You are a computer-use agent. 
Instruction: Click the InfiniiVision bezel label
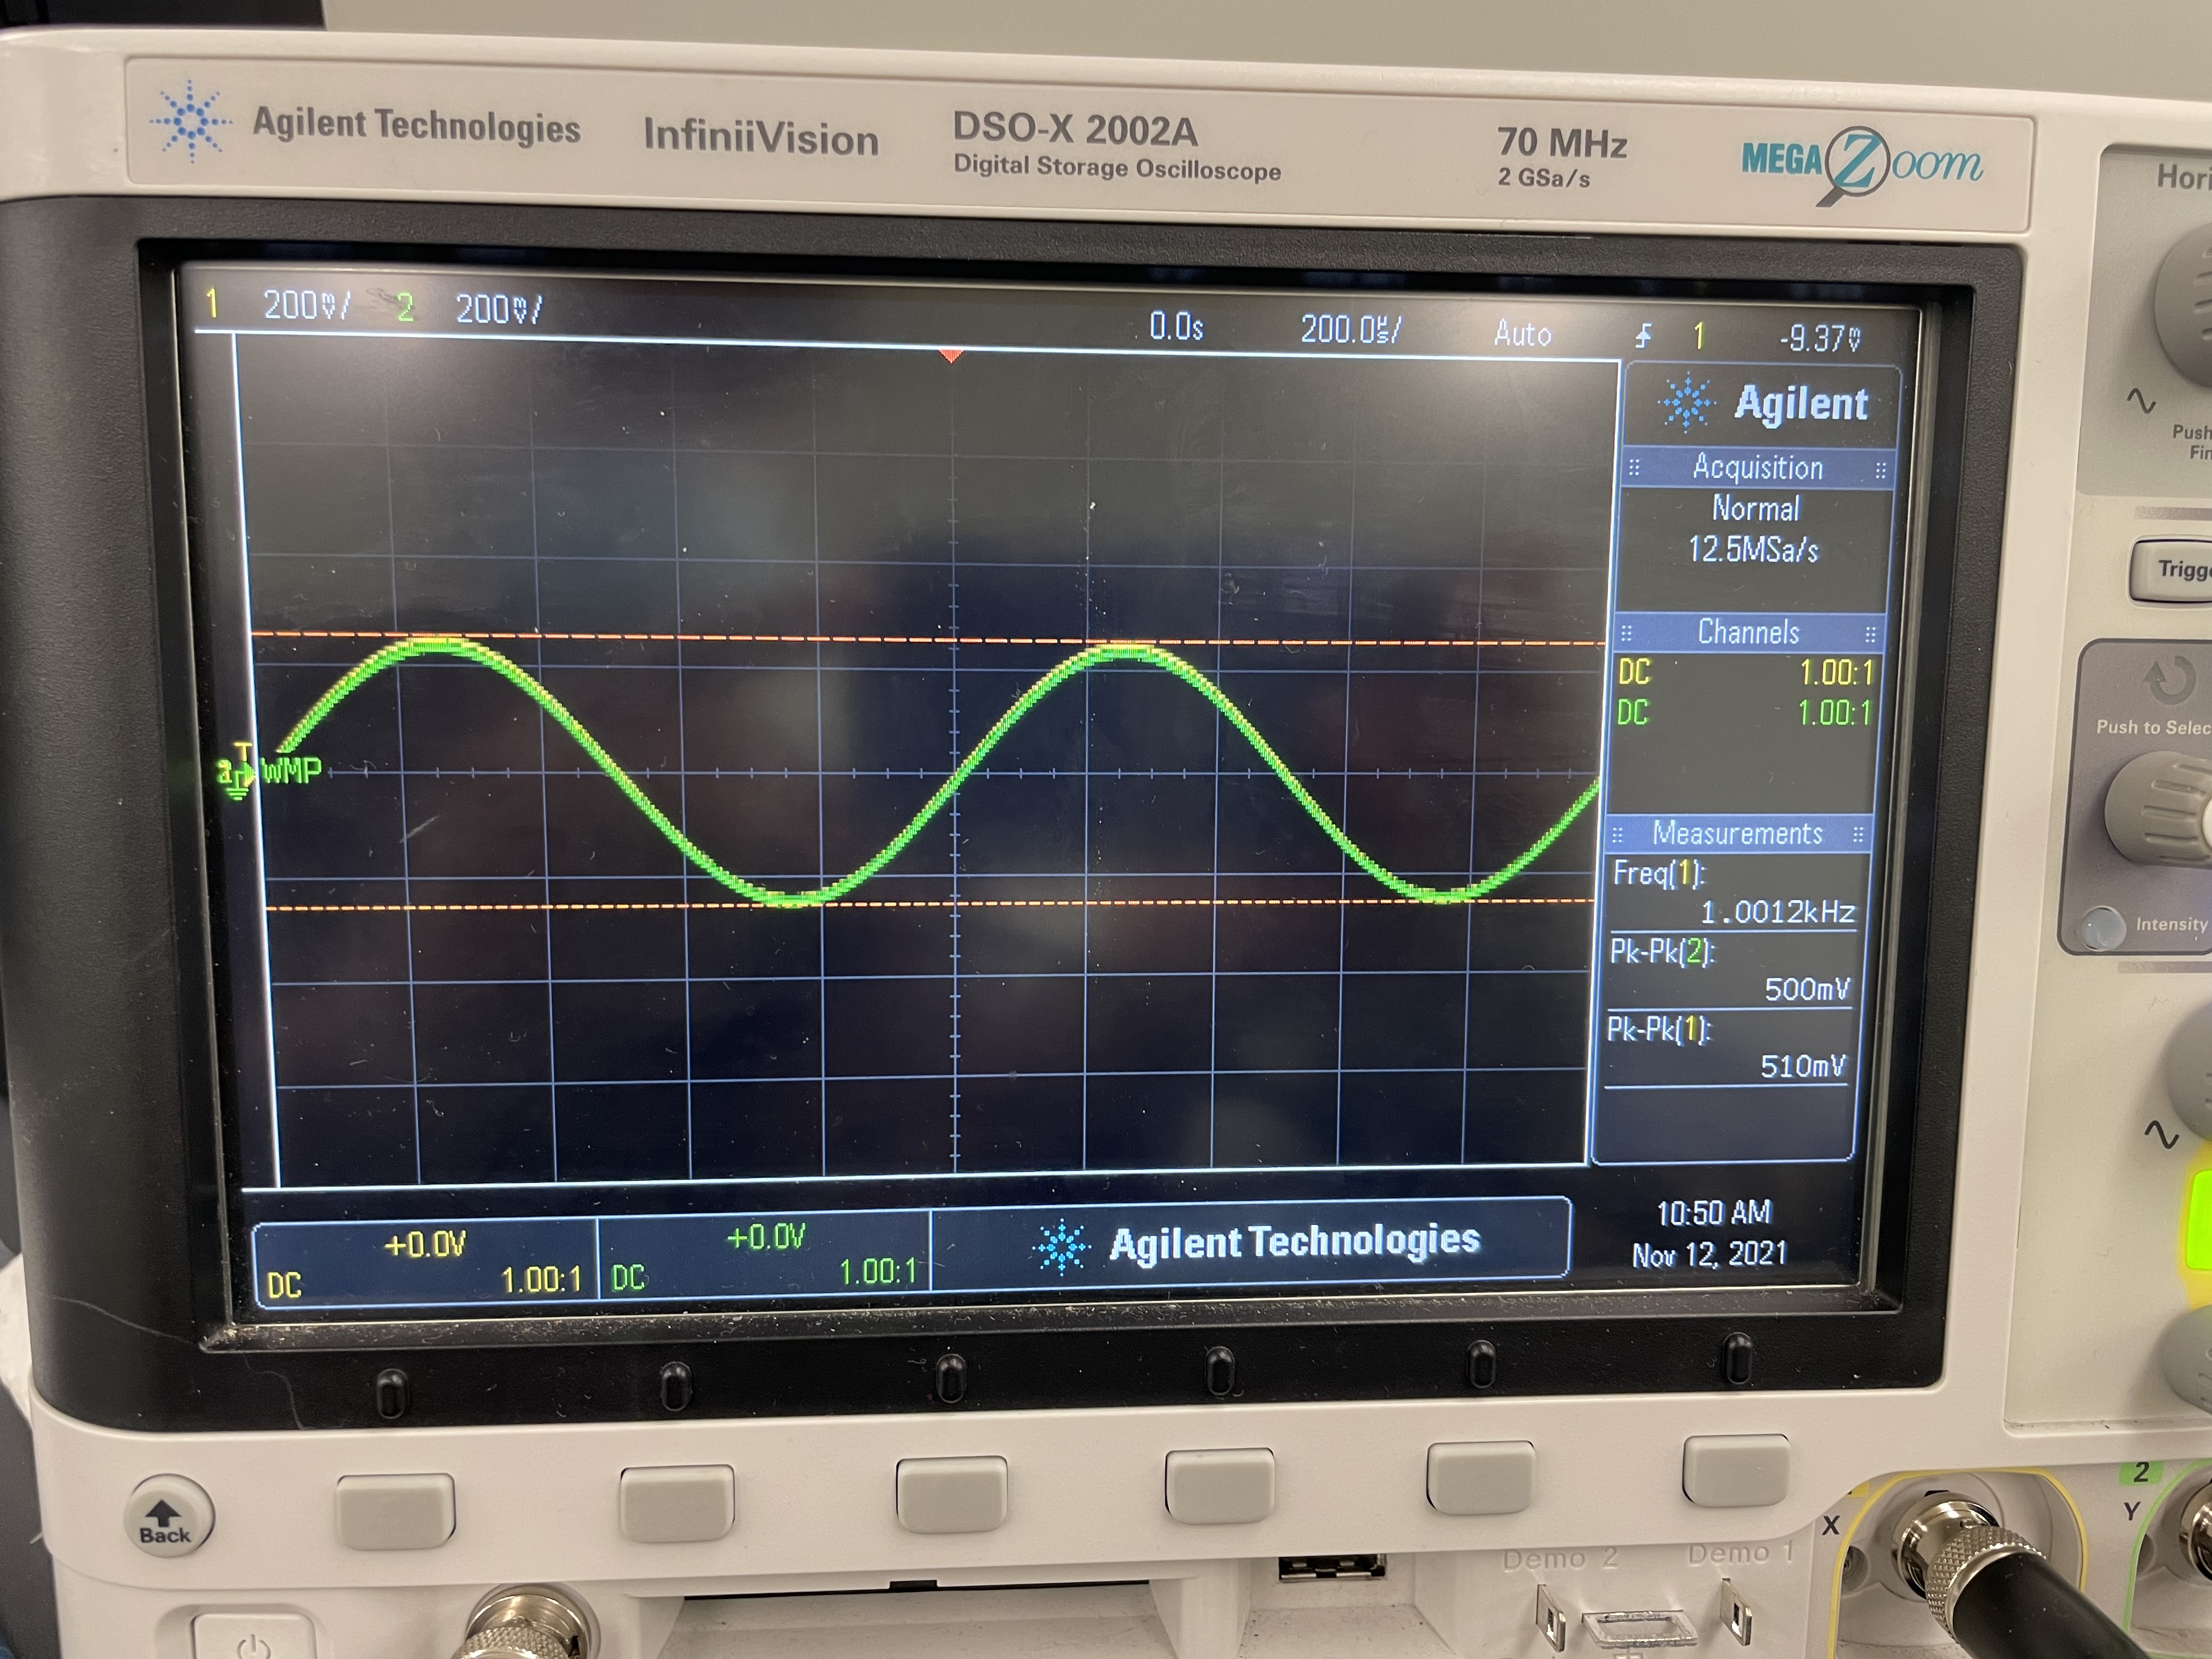(x=760, y=137)
